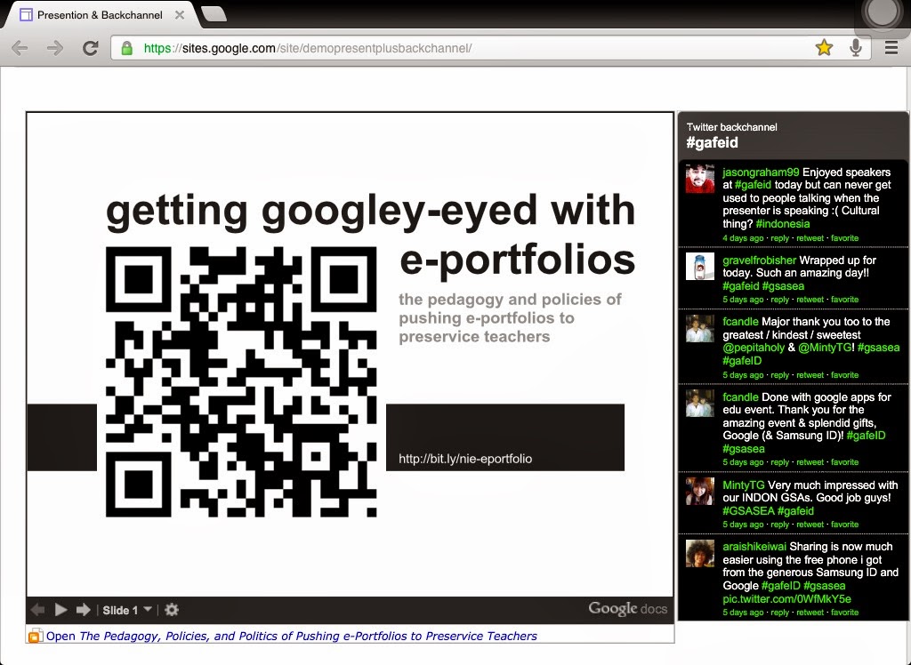Click MintyTG avatar image

[700, 492]
